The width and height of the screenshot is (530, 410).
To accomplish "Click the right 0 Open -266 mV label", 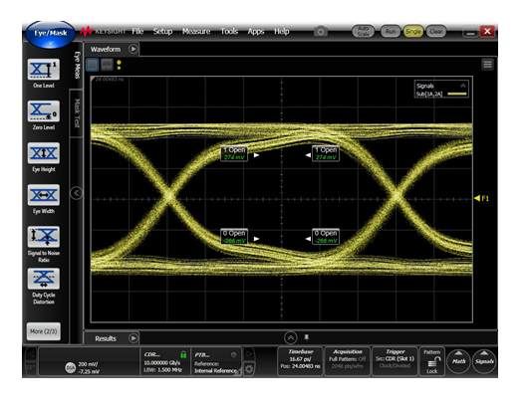I will tap(326, 237).
